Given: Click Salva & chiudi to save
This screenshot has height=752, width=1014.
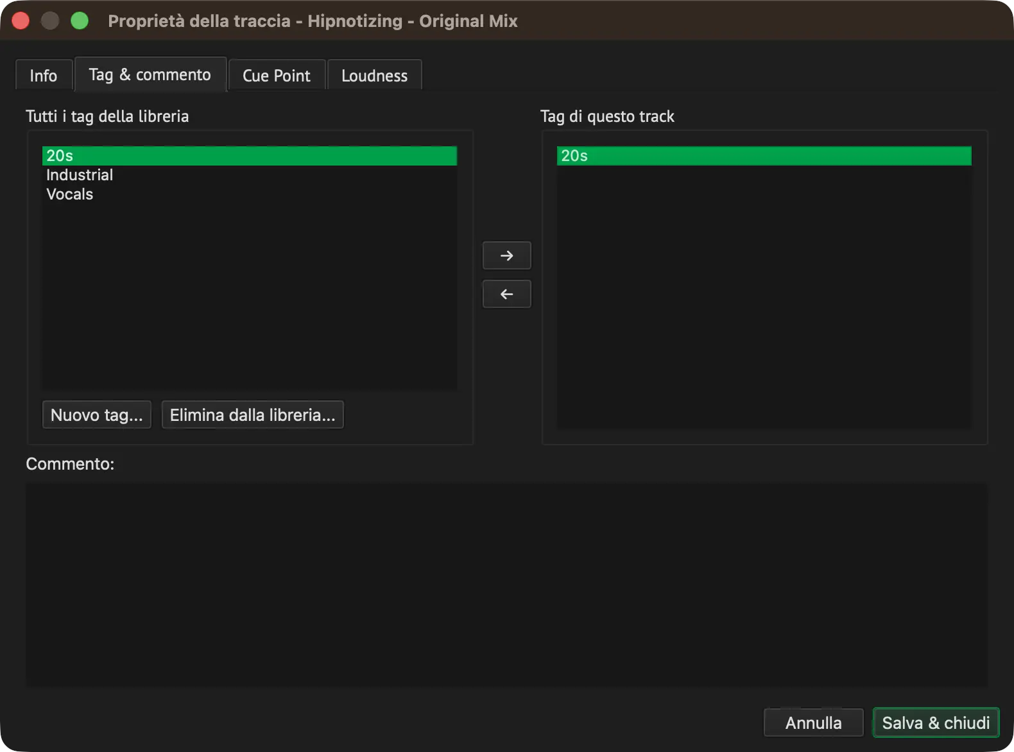Looking at the screenshot, I should (x=936, y=722).
